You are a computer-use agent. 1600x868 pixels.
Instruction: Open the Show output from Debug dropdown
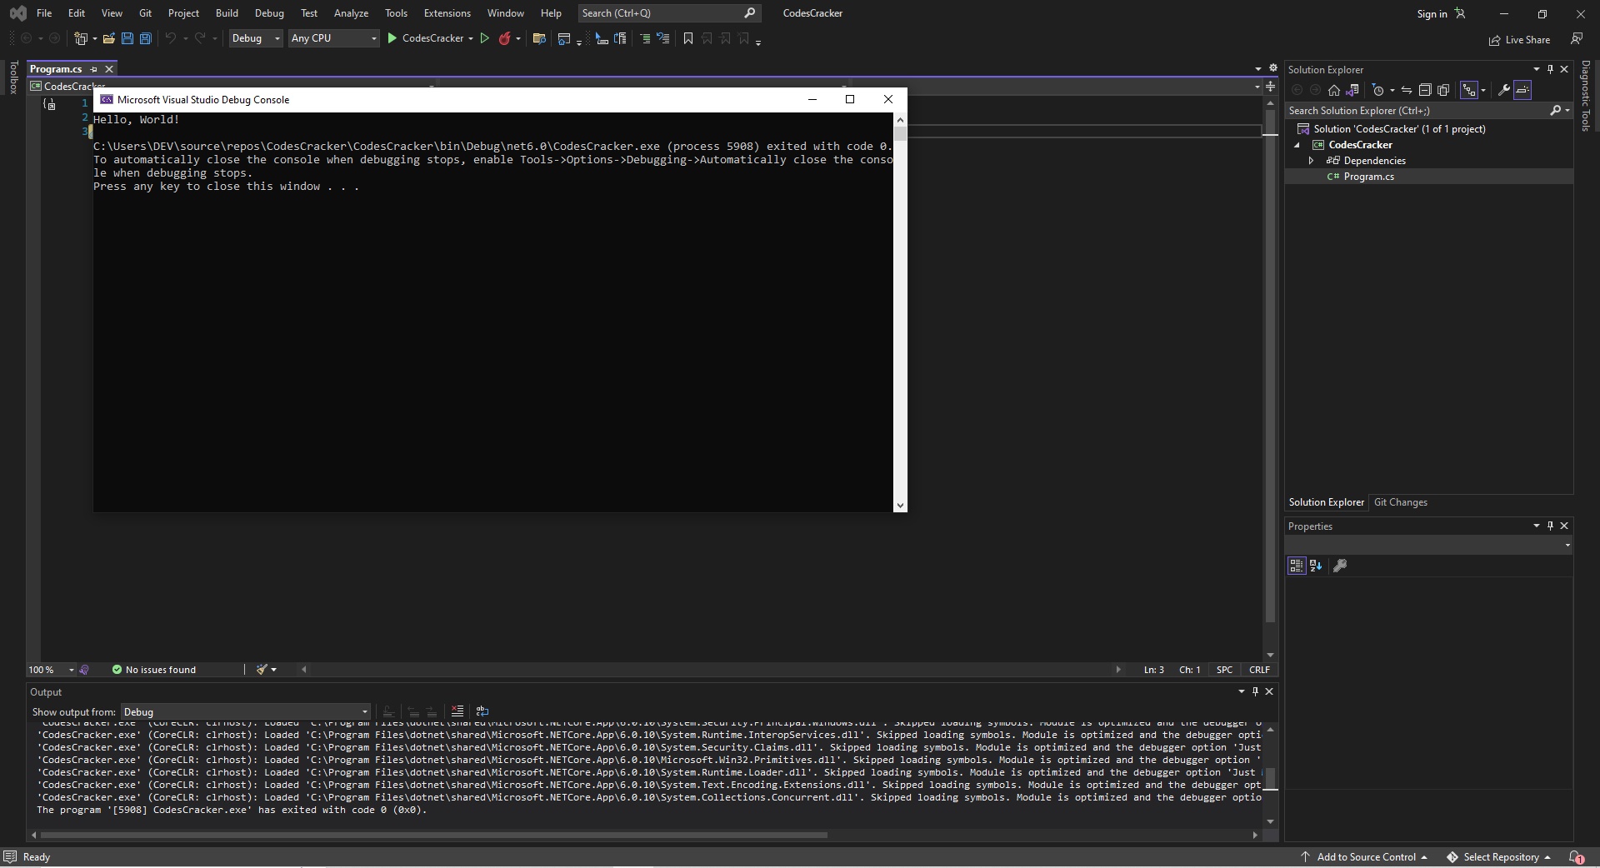click(246, 712)
